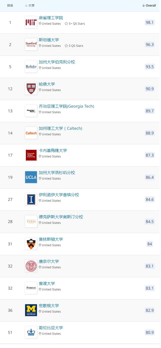The width and height of the screenshot is (161, 348).
Task: Select the Caltech logo icon
Action: (31, 133)
